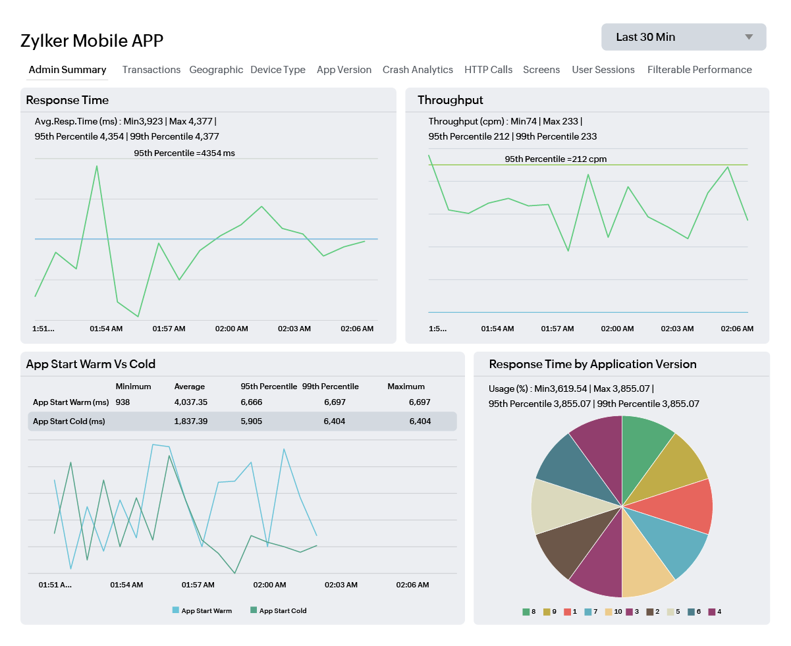Viewport: 791px width, 646px height.
Task: Click the Response Time panel title
Action: pos(67,100)
